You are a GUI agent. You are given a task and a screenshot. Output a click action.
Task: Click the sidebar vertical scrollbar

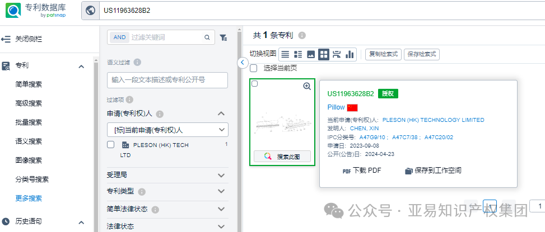(x=96, y=146)
